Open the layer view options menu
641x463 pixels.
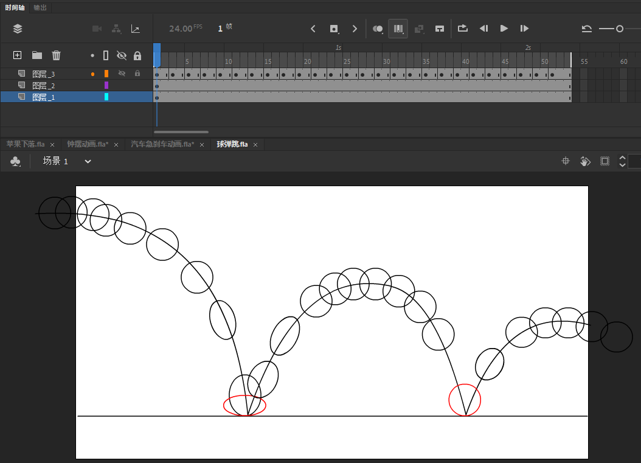click(17, 29)
